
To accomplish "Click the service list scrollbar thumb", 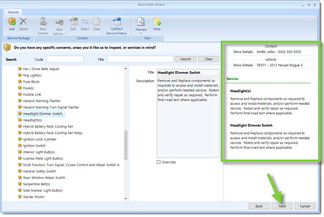I will pos(126,145).
